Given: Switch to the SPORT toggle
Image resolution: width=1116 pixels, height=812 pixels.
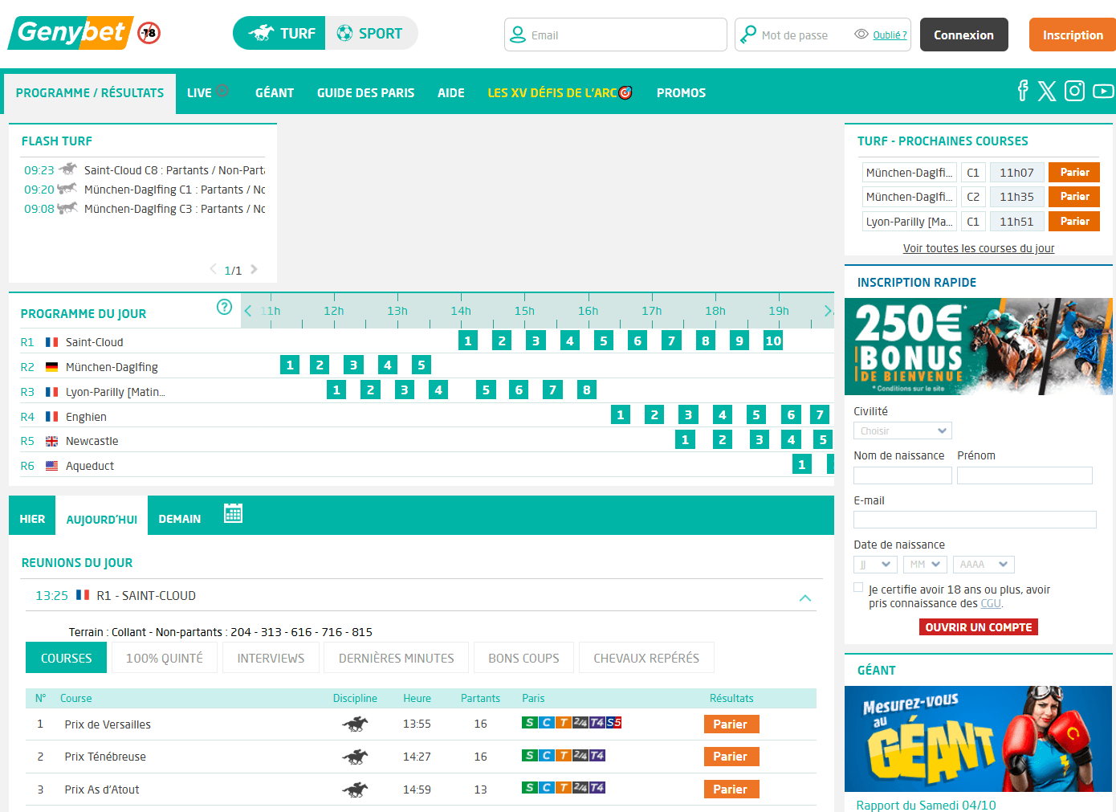Looking at the screenshot, I should (x=371, y=34).
